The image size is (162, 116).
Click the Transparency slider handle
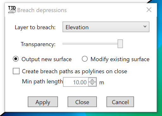(x=120, y=44)
